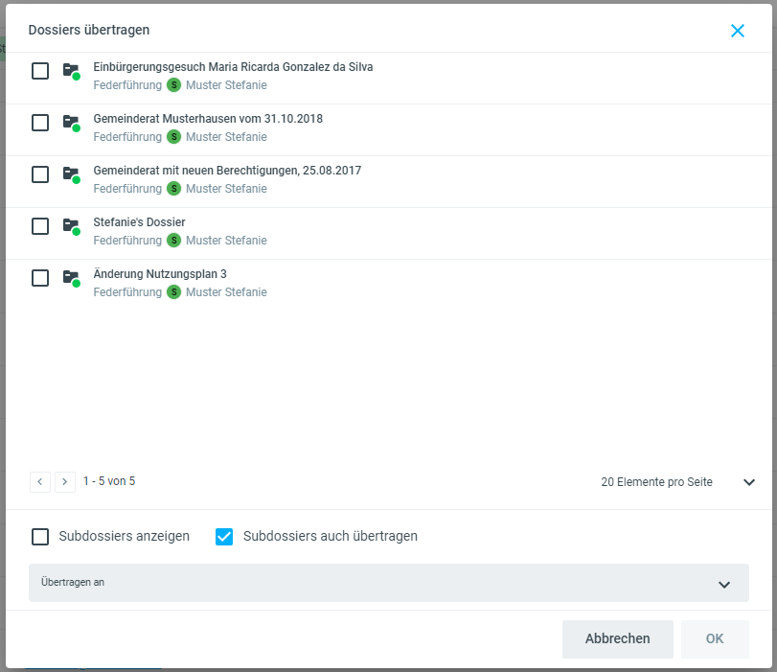This screenshot has height=672, width=777.
Task: Close the Dossiers übertragen dialog
Action: click(737, 31)
